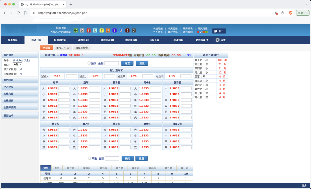Reload the page with the refresh icon
Image resolution: width=311 pixels, height=189 pixels.
pos(18,13)
